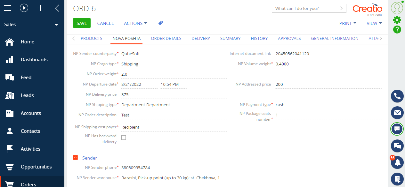This screenshot has width=405, height=187.
Task: Click the quick add plus icon
Action: pos(40,8)
